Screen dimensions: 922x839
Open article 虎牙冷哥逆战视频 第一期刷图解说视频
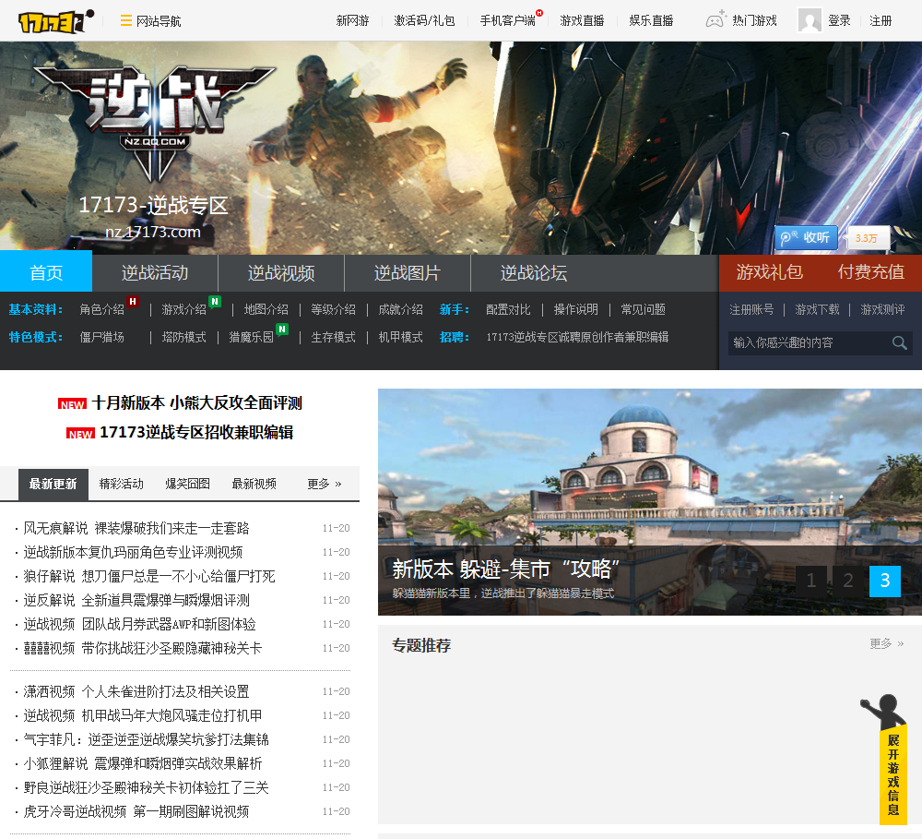[x=136, y=812]
